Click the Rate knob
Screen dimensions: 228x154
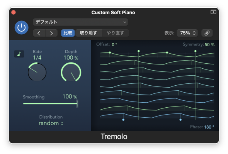tap(37, 72)
